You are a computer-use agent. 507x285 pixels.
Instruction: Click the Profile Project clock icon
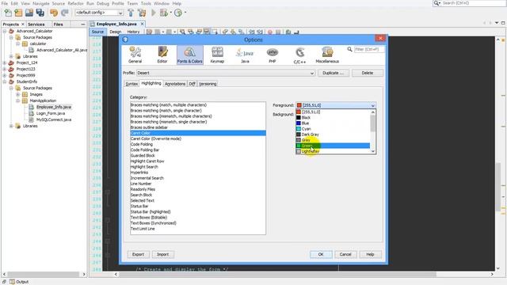[x=177, y=13]
